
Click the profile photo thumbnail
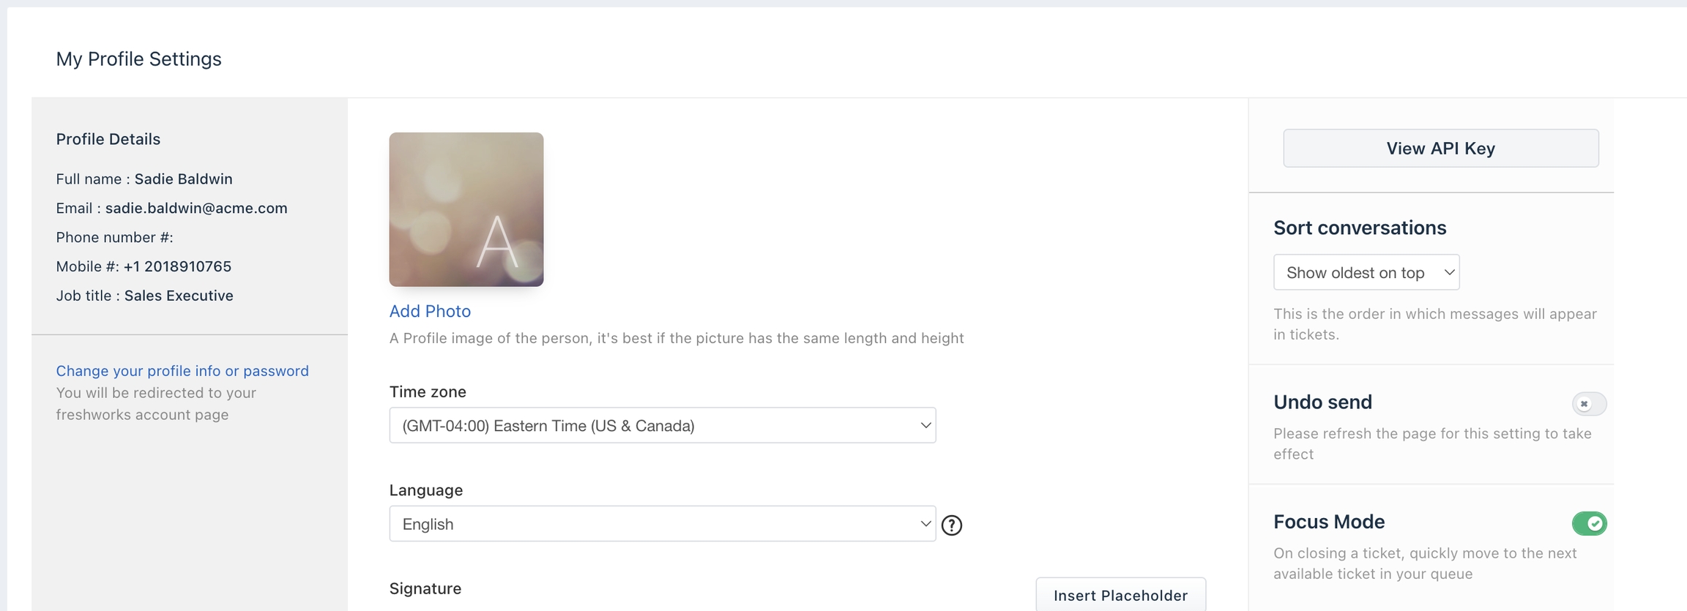pos(466,209)
